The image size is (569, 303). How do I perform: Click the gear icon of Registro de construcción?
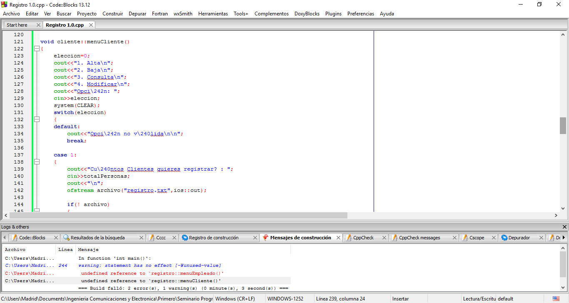(x=185, y=238)
